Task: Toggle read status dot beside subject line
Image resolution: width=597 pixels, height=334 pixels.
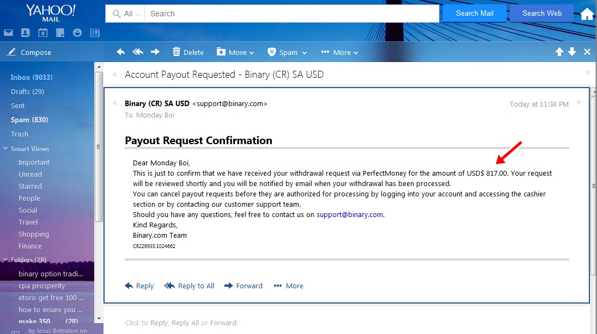Action: 115,75
